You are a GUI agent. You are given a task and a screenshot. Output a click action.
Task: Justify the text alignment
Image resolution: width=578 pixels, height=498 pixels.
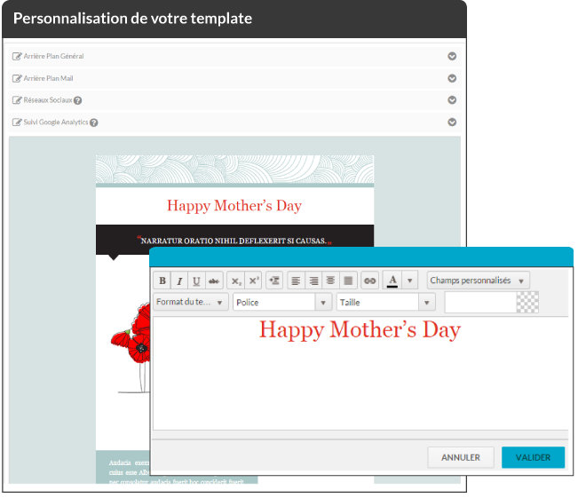[348, 281]
